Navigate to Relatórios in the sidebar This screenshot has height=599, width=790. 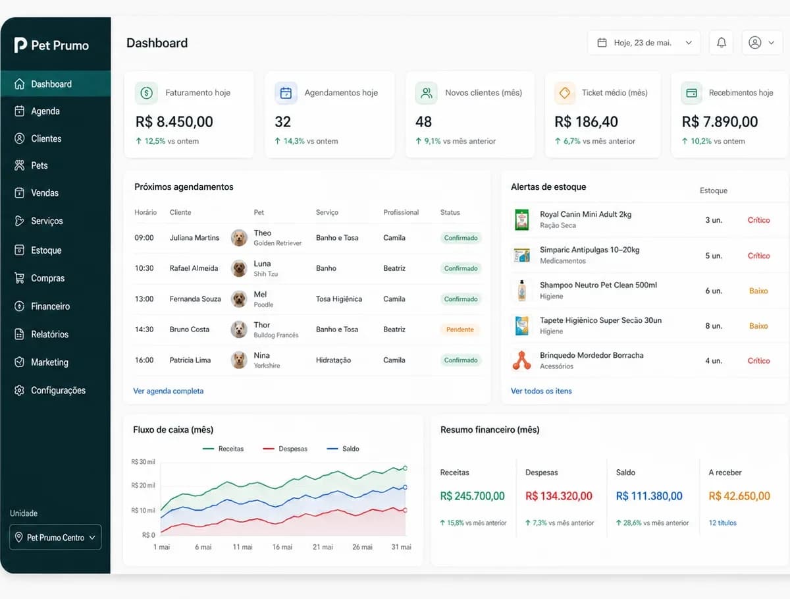pos(55,334)
